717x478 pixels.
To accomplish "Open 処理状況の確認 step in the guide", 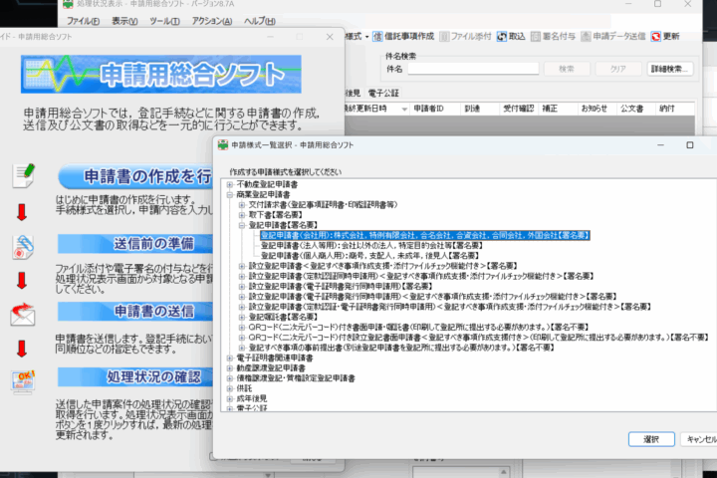I will click(x=135, y=376).
